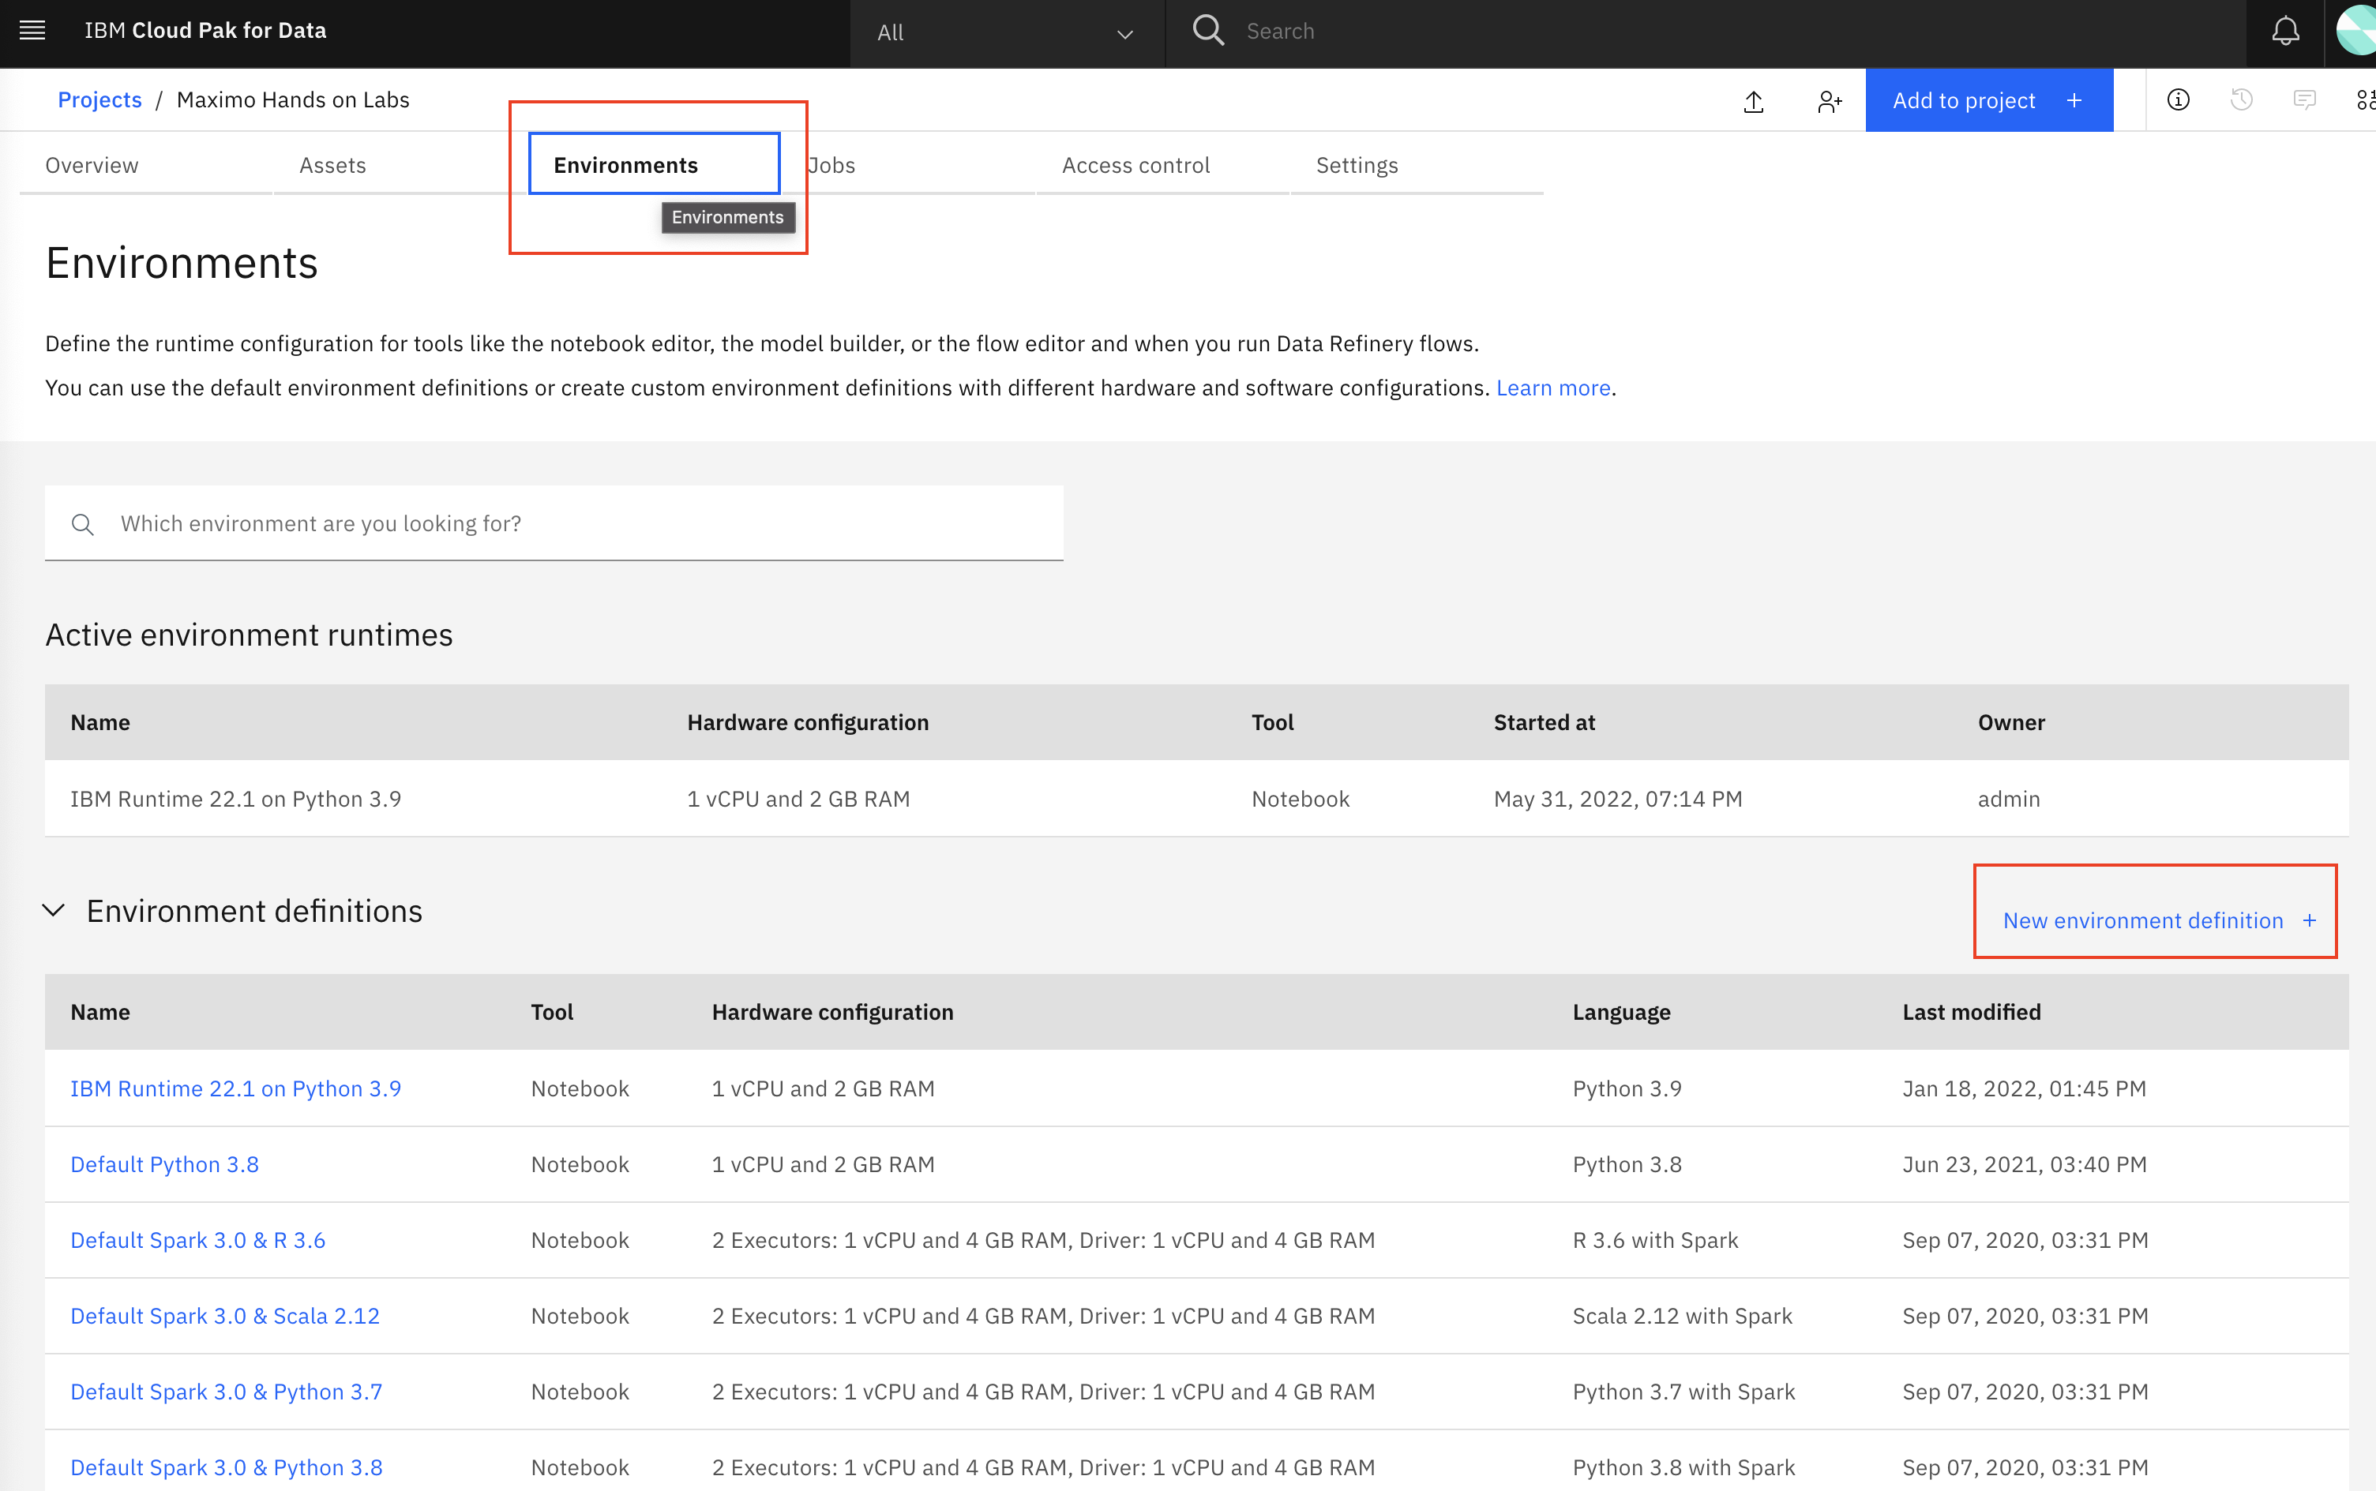Click the IBM Cloud Pak for Data title

point(205,31)
